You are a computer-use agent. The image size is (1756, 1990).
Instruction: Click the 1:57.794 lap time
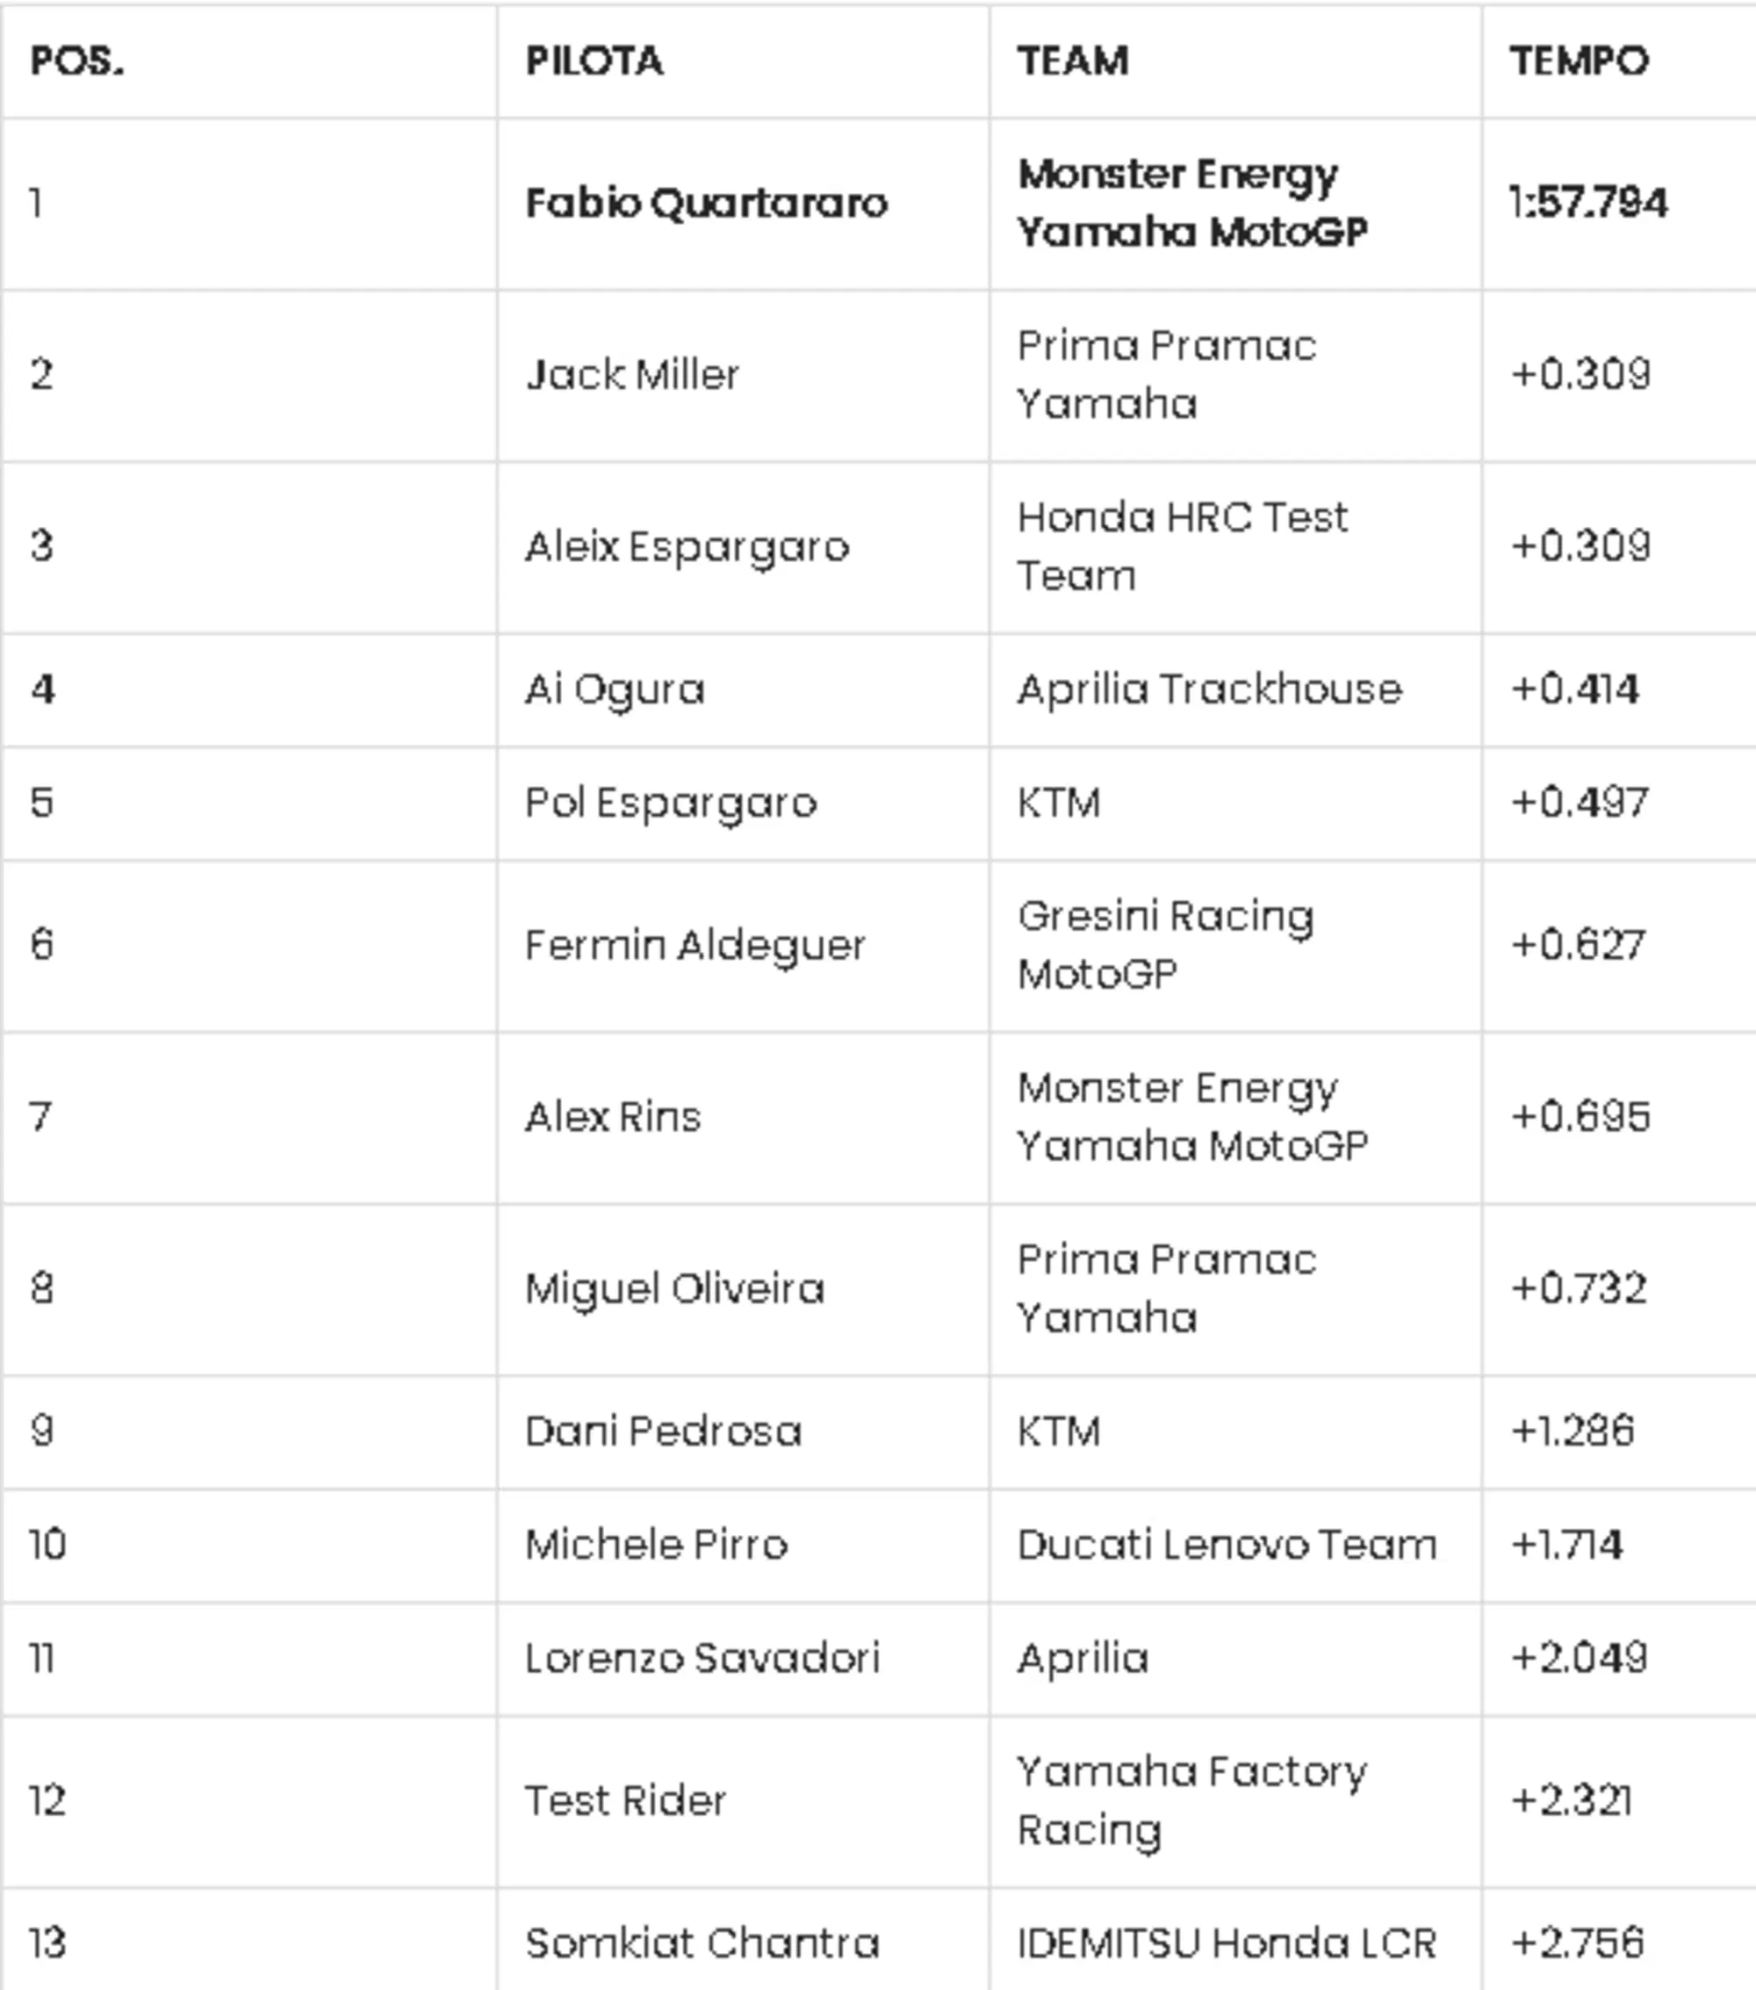[x=1588, y=204]
